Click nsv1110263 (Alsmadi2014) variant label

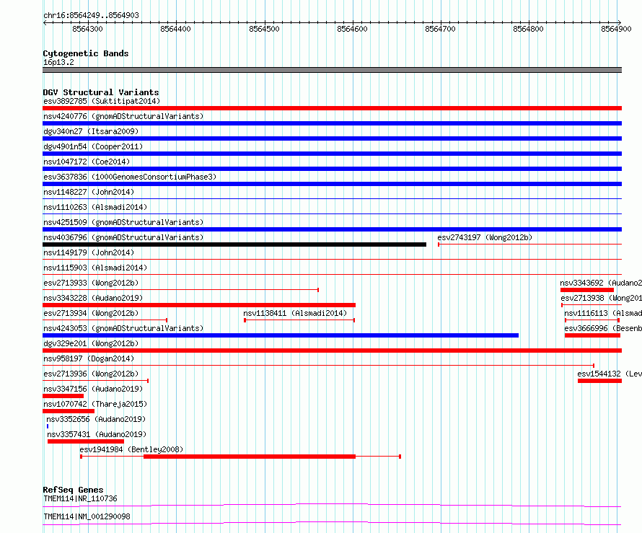[95, 207]
